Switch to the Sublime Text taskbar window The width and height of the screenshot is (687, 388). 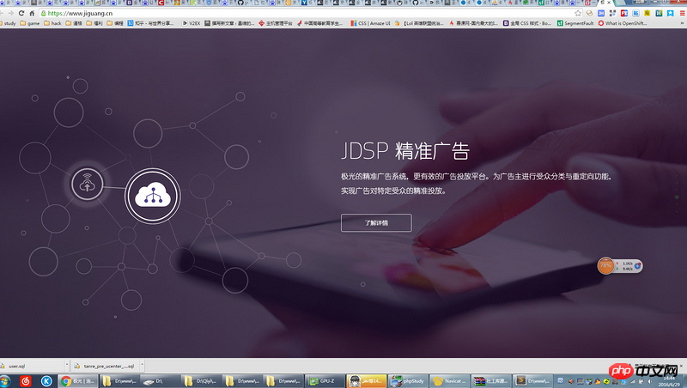(x=531, y=381)
